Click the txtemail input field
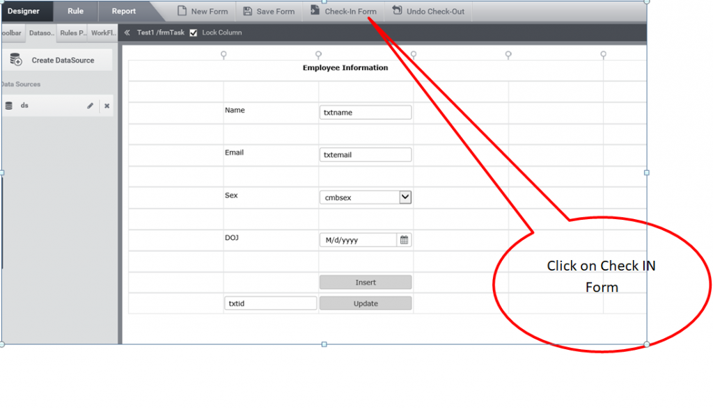Screen dimensions: 713x409 (366, 154)
